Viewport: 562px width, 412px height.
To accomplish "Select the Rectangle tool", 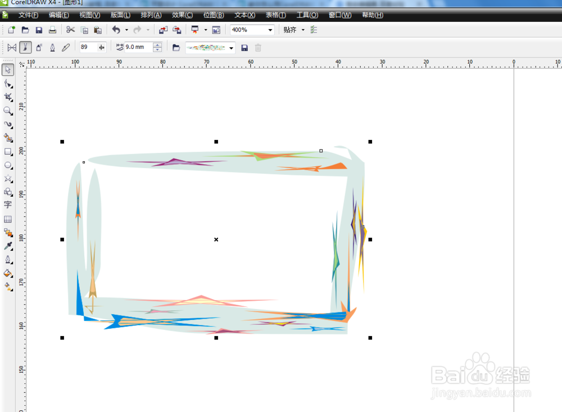I will pyautogui.click(x=8, y=152).
